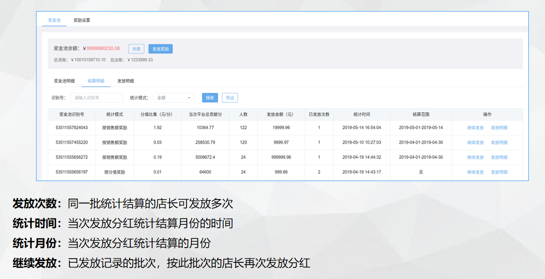Click the blue 搜索 button
The image size is (545, 279).
pyautogui.click(x=210, y=98)
